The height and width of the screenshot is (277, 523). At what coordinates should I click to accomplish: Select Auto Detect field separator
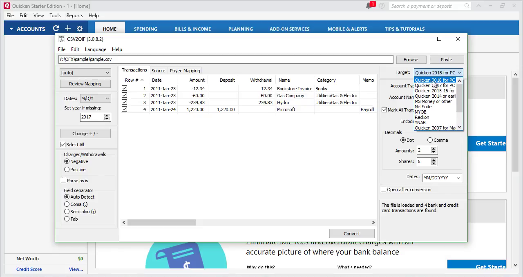pyautogui.click(x=67, y=197)
